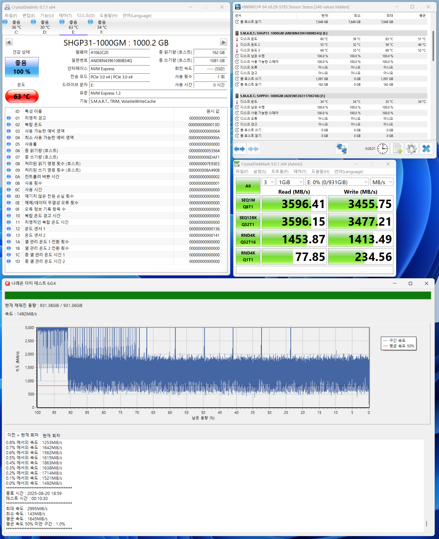Go to previous disk with left arrow

[x=9, y=42]
